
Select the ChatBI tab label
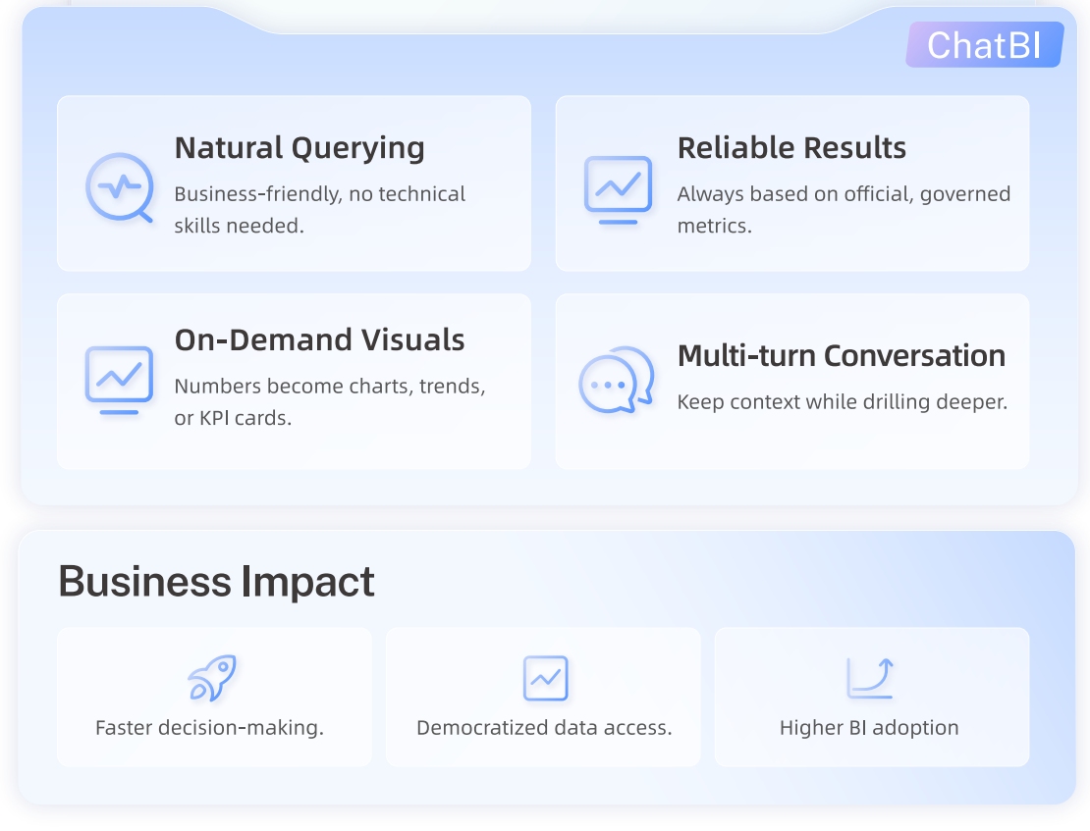click(984, 45)
